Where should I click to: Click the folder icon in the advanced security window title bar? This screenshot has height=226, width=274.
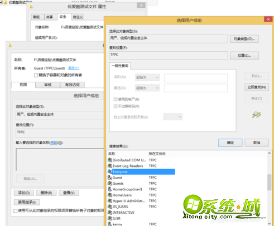[x=10, y=45]
